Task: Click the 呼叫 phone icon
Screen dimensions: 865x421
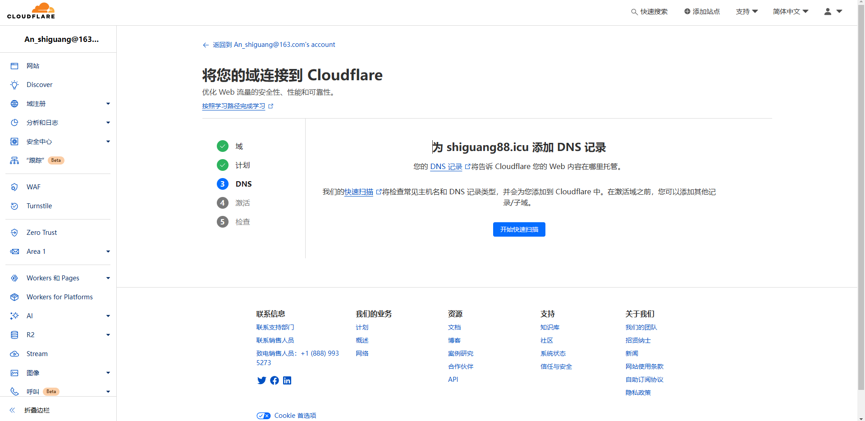Action: pos(14,392)
